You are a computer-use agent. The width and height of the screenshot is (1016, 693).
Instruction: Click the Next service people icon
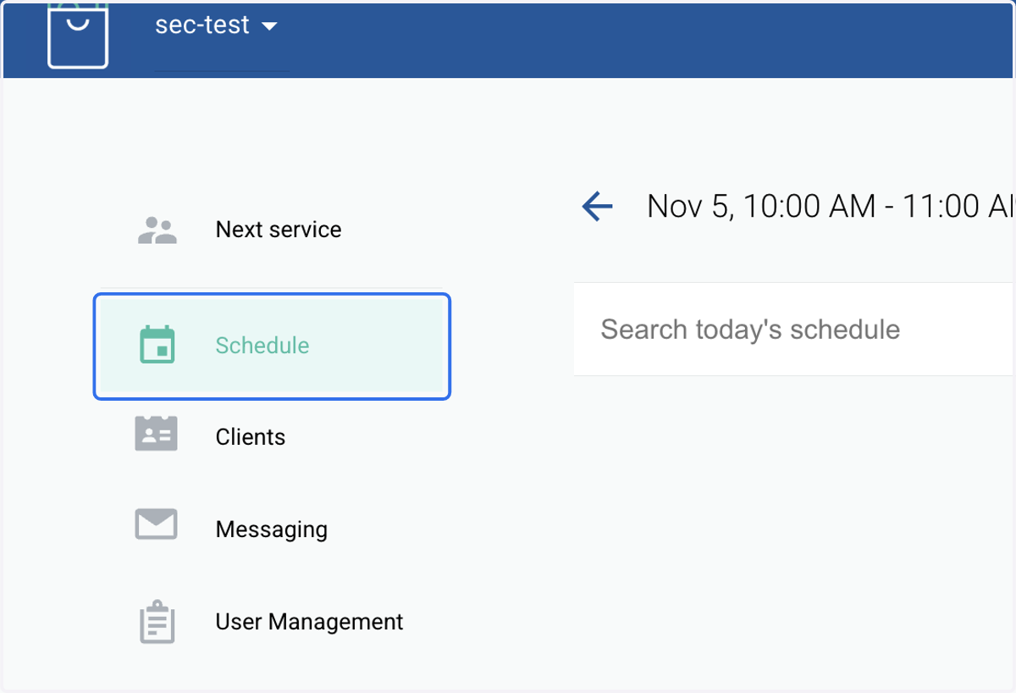pyautogui.click(x=157, y=230)
